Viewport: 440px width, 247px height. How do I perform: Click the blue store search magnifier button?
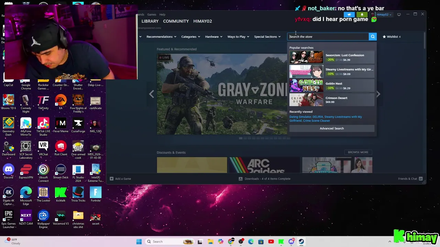[x=373, y=37]
